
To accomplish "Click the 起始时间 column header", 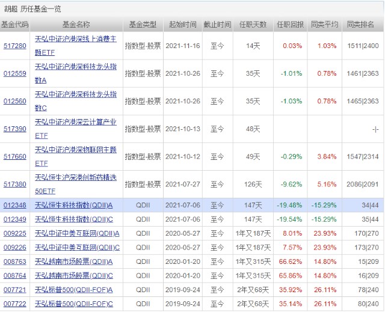I will pos(183,25).
